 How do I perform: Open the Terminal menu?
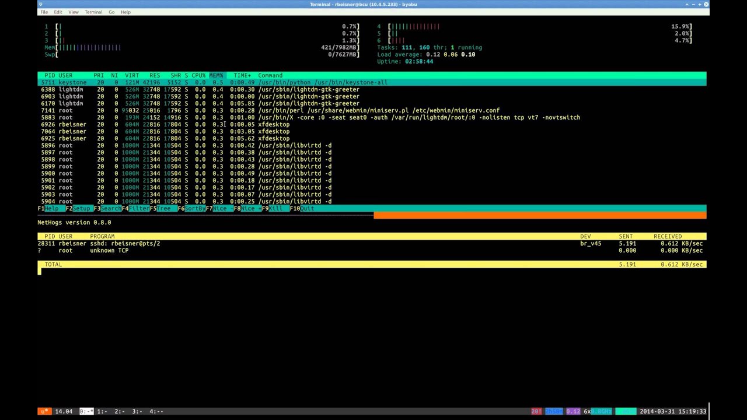tap(93, 12)
